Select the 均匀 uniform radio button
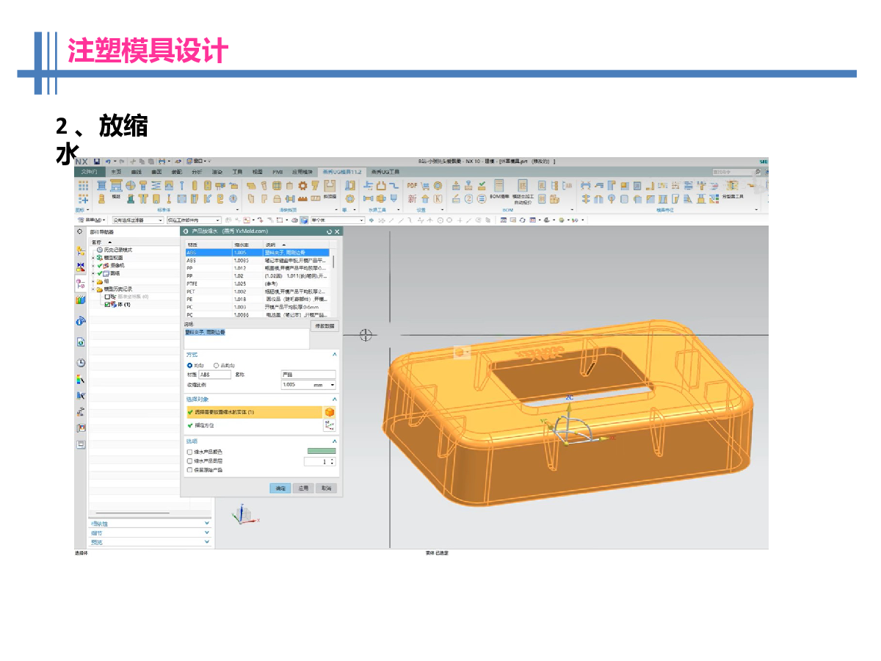The width and height of the screenshot is (881, 661). coord(190,365)
